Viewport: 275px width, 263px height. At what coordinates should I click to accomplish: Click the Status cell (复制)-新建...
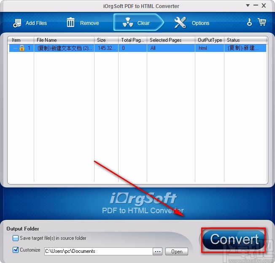pyautogui.click(x=245, y=48)
